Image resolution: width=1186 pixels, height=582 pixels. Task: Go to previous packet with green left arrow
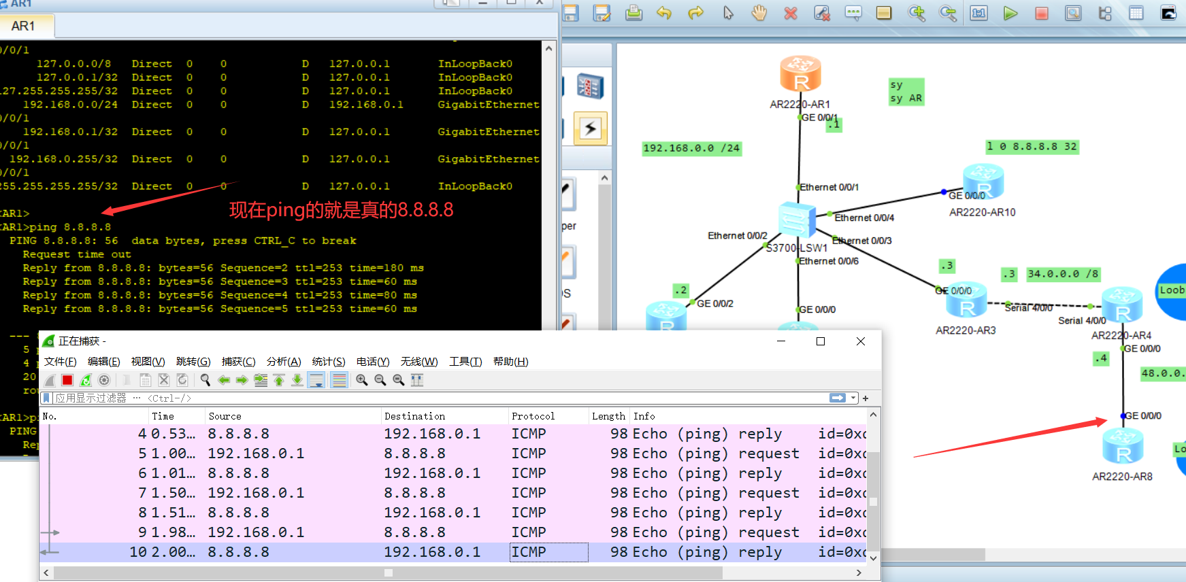[224, 380]
